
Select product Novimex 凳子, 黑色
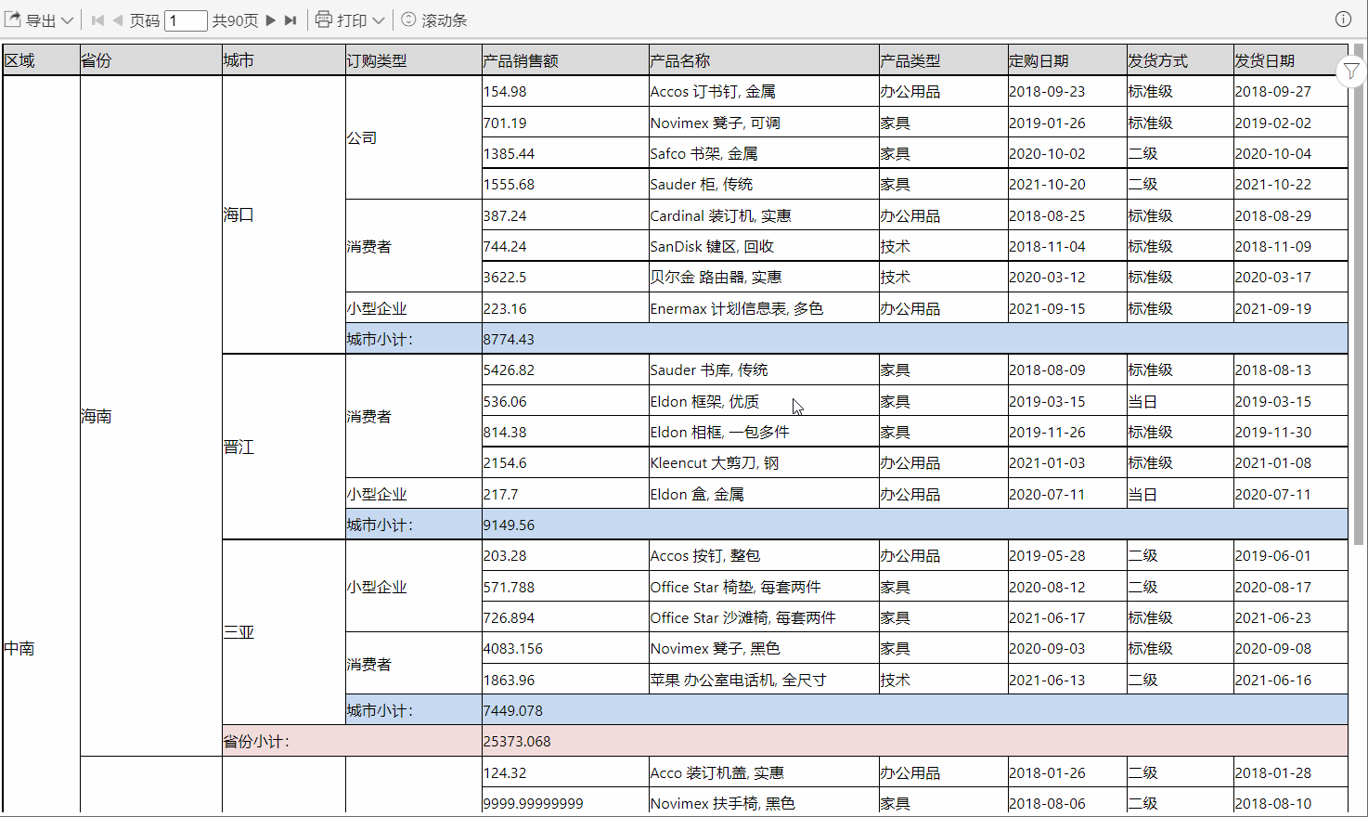click(x=764, y=648)
